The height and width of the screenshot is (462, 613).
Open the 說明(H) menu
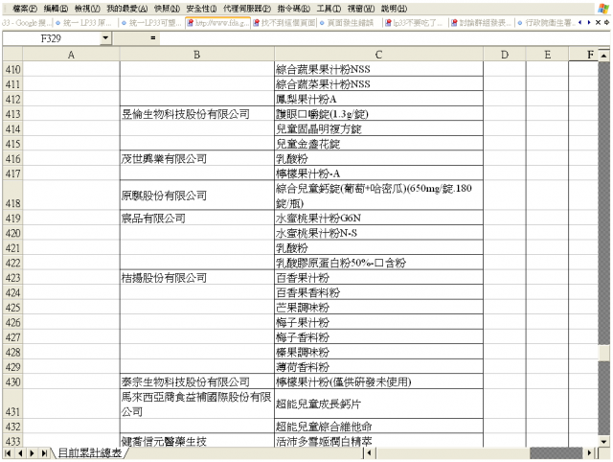pos(394,9)
